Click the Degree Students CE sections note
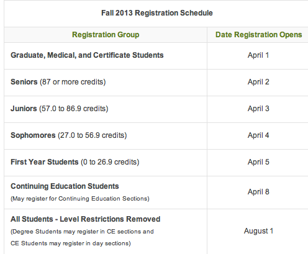This screenshot has height=254, width=308. coord(82,232)
